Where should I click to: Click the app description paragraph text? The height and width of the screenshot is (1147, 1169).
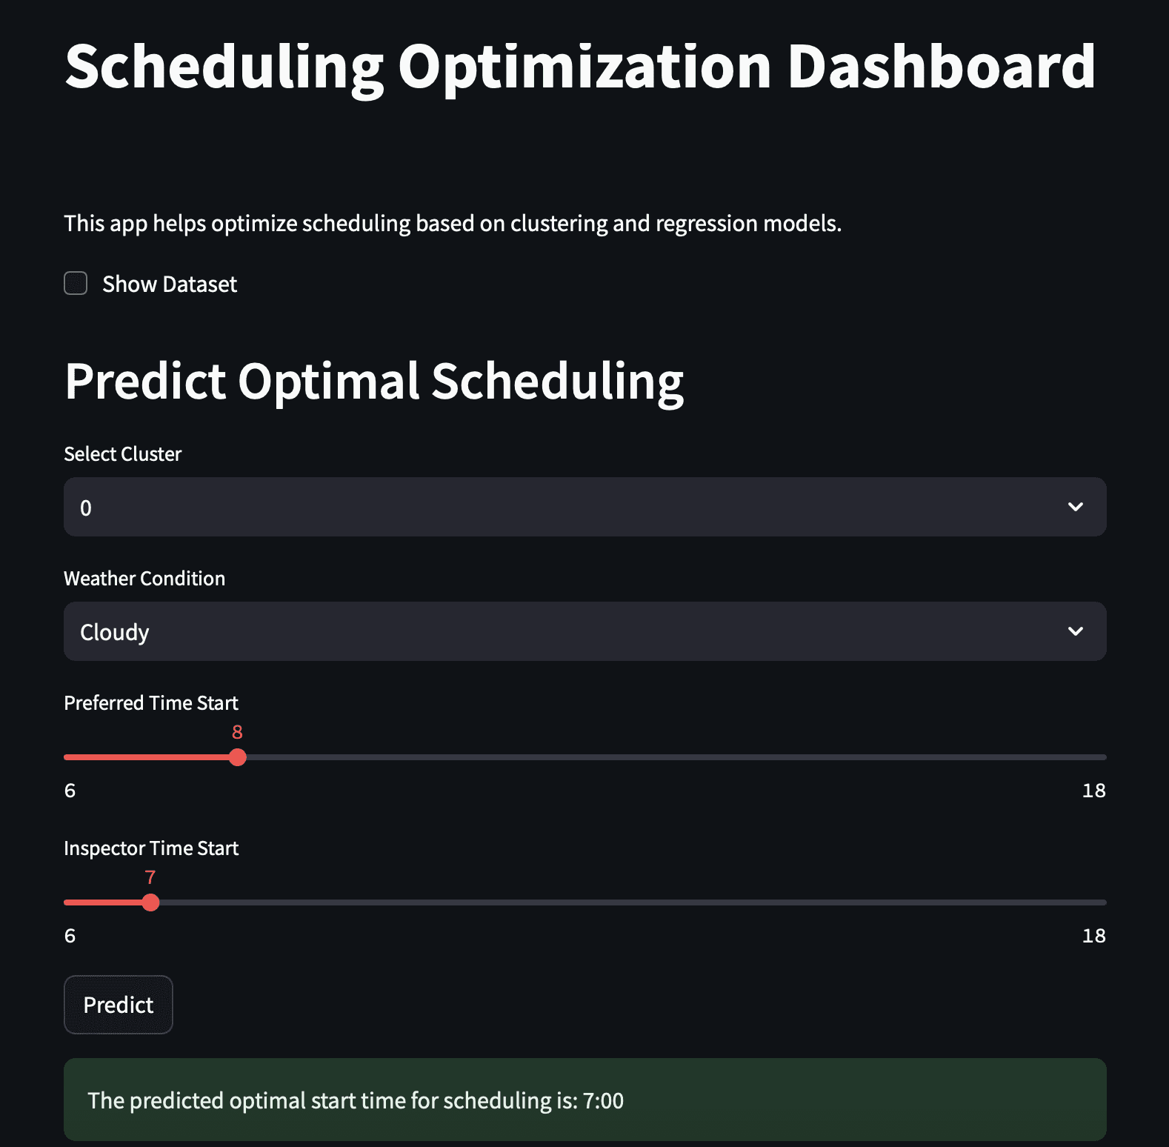coord(453,223)
